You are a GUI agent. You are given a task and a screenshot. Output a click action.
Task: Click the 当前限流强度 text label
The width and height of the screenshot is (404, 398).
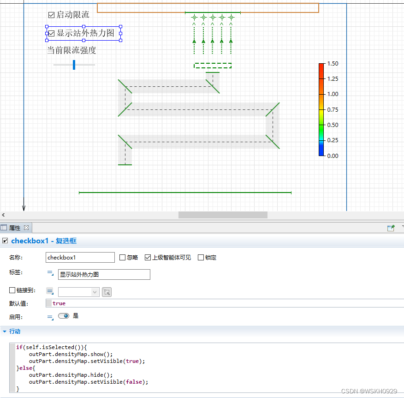pyautogui.click(x=71, y=50)
